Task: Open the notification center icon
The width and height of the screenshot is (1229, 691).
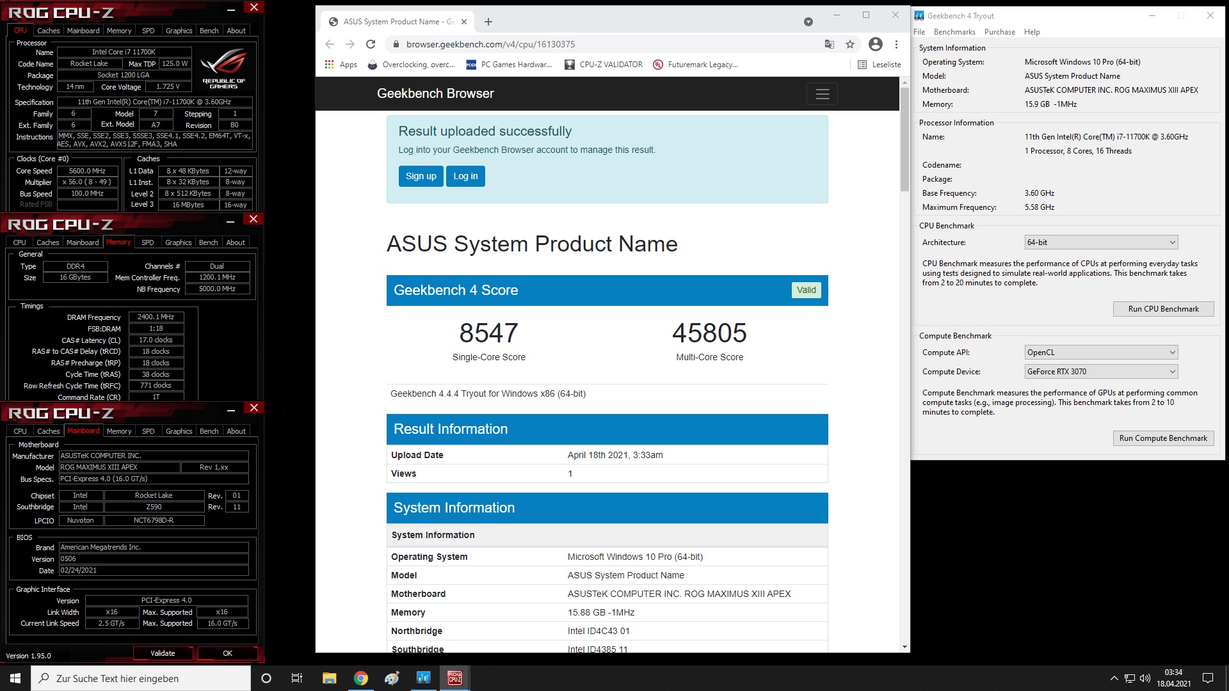Action: 1208,678
